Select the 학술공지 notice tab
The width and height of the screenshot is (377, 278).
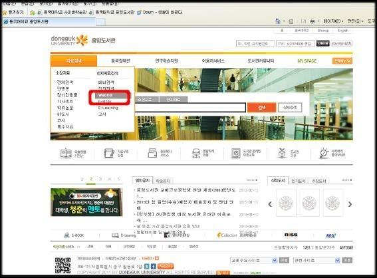[163, 181]
